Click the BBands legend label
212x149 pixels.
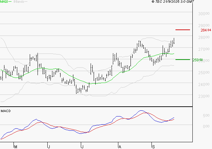pos(19,2)
